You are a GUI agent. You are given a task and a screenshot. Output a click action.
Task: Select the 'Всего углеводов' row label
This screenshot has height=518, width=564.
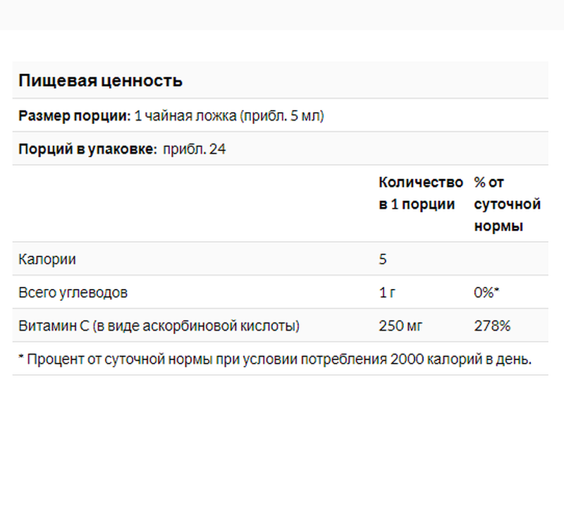click(x=73, y=292)
